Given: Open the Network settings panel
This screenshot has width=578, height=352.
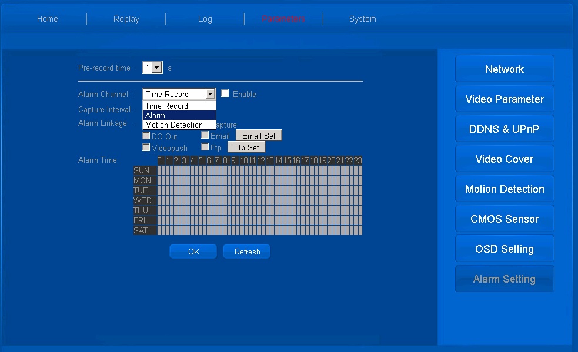Looking at the screenshot, I should coord(504,69).
